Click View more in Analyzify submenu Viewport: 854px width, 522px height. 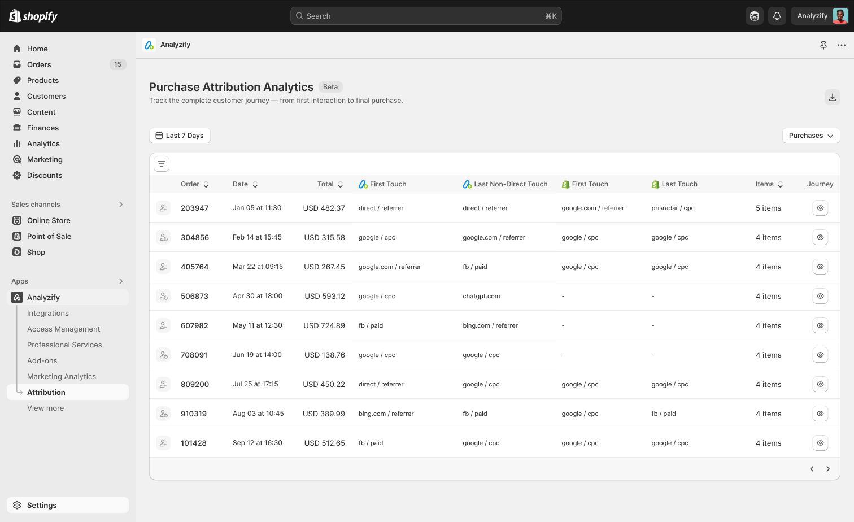pyautogui.click(x=45, y=408)
